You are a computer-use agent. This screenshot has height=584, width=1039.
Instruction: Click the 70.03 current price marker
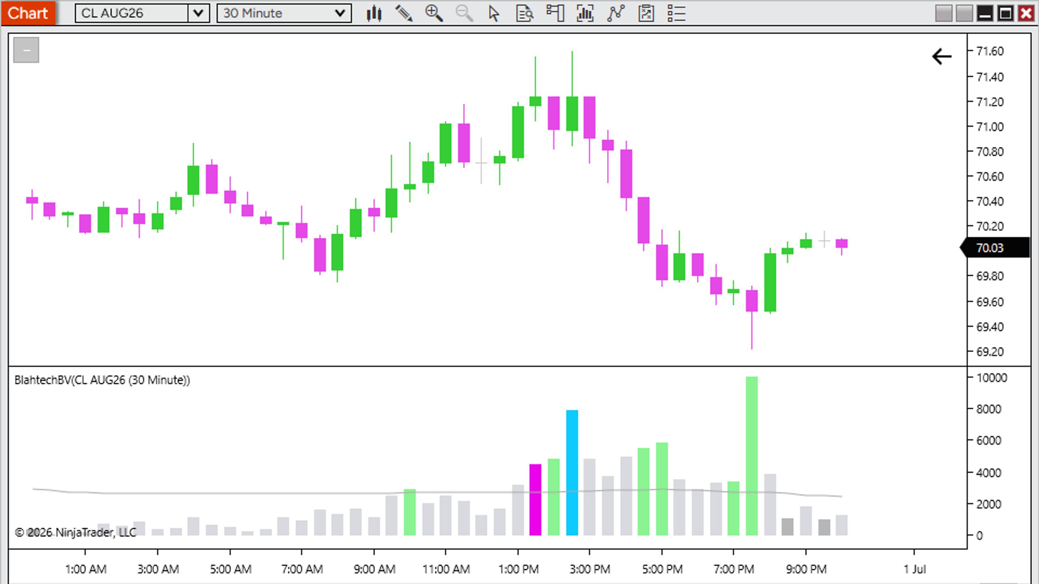click(x=995, y=247)
